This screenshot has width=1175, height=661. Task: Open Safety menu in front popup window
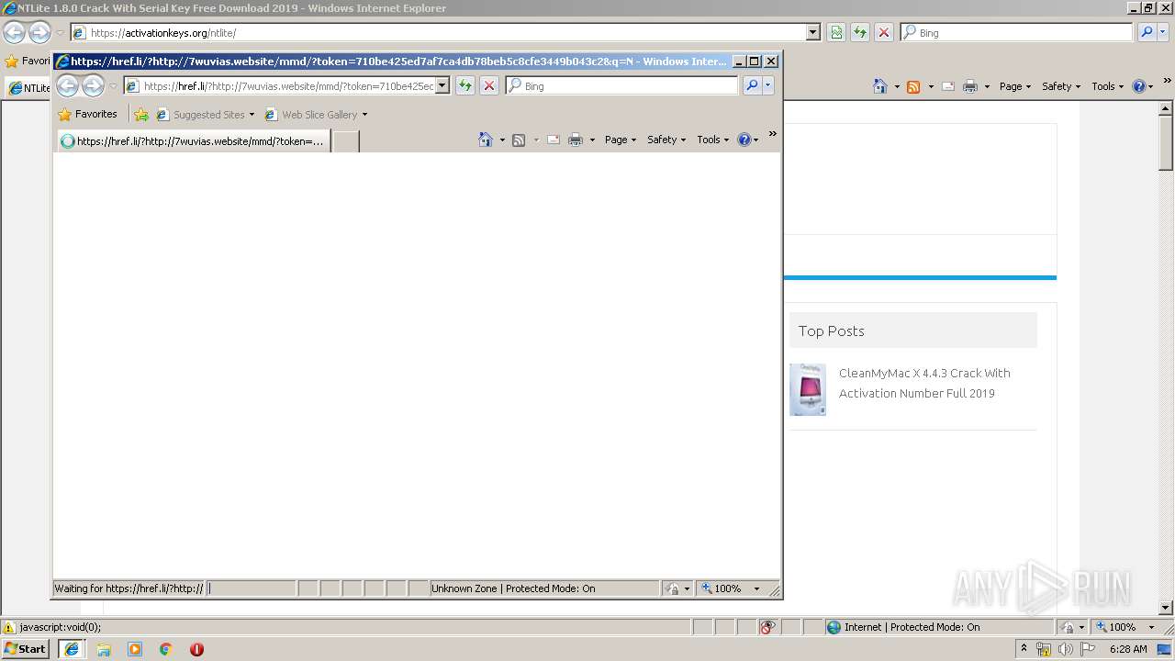pos(666,140)
